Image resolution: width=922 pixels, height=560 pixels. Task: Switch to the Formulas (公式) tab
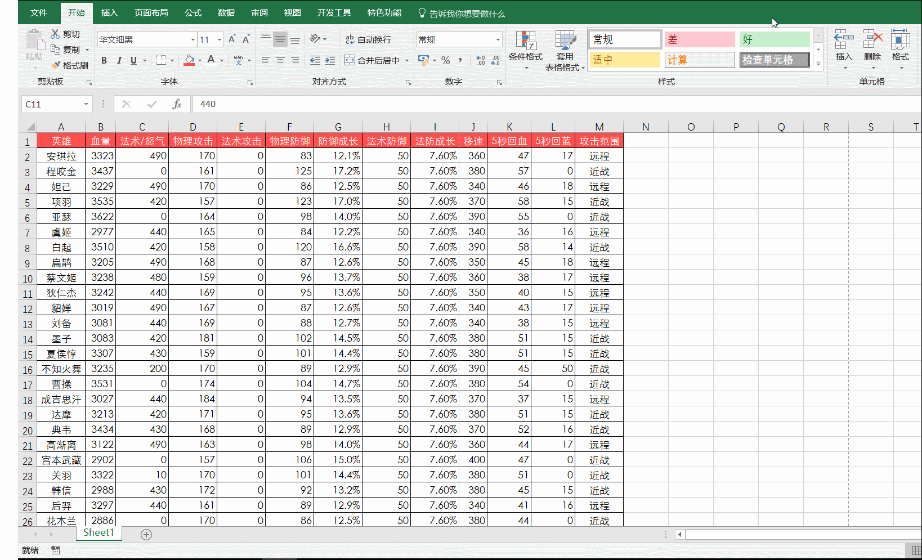[193, 12]
